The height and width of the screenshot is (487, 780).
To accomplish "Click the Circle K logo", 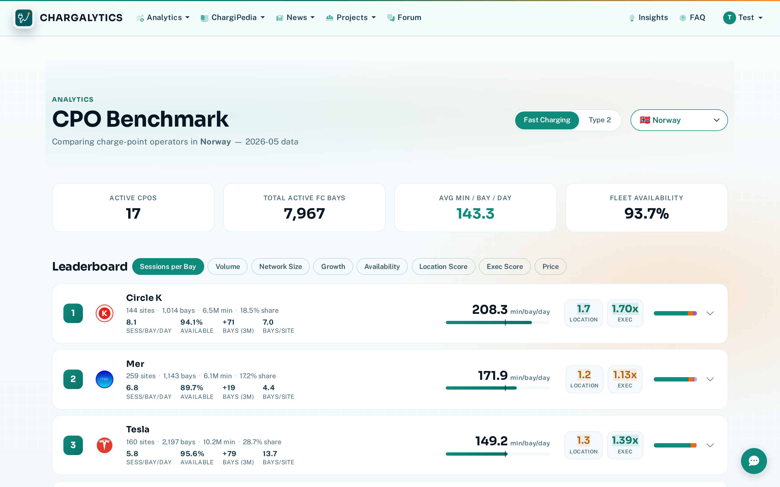I will (x=105, y=313).
